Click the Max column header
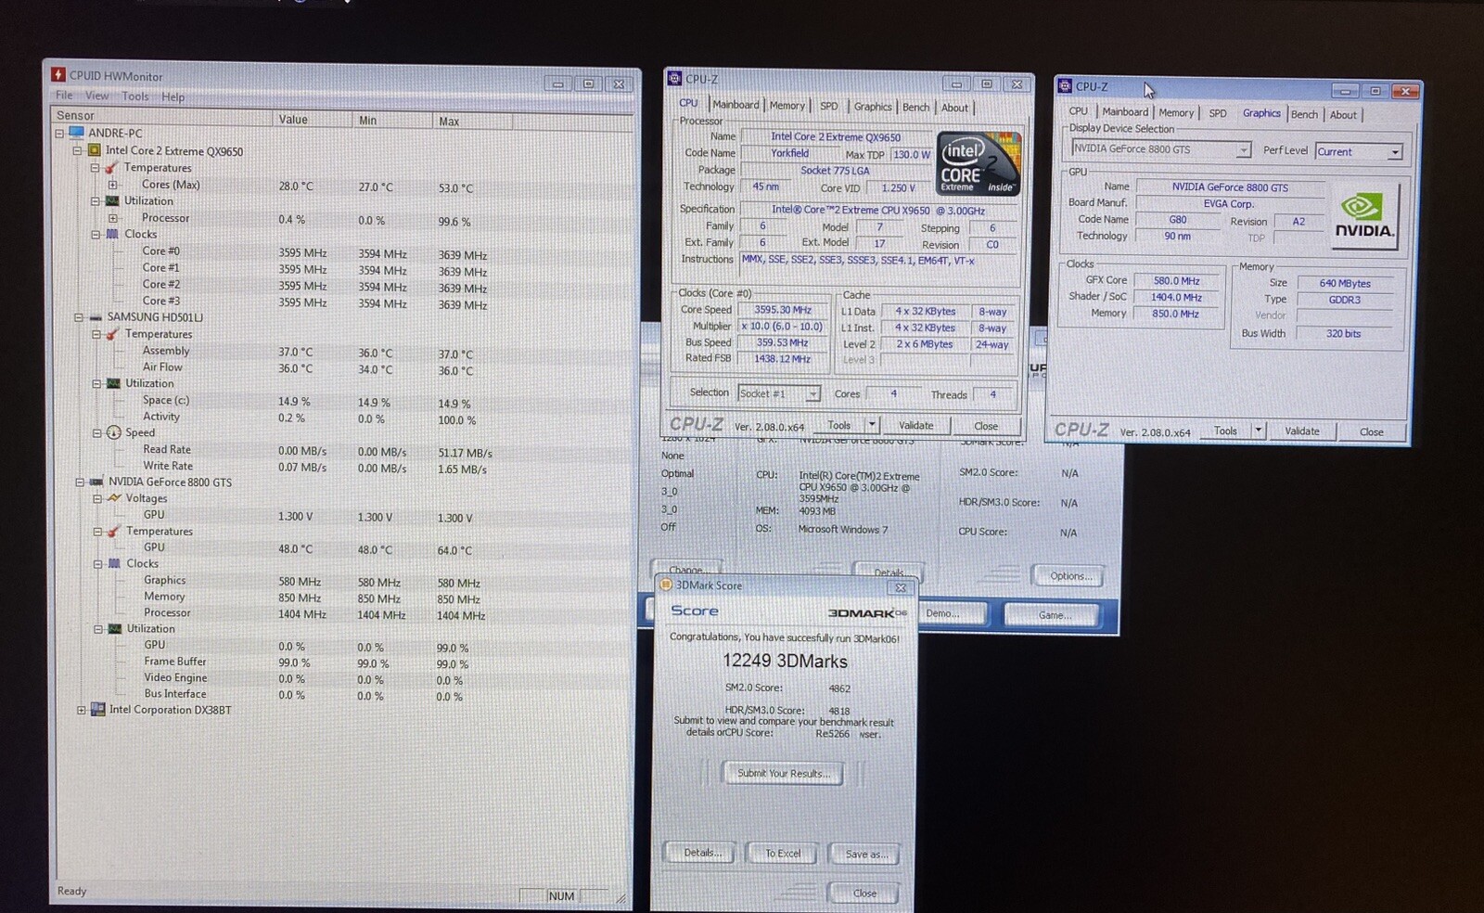1484x913 pixels. click(x=471, y=122)
